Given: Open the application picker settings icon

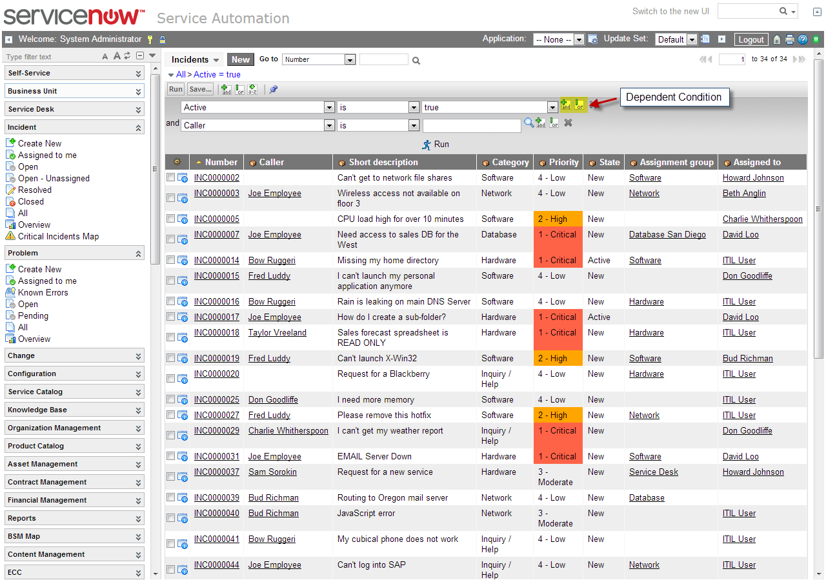Looking at the screenshot, I should point(593,39).
